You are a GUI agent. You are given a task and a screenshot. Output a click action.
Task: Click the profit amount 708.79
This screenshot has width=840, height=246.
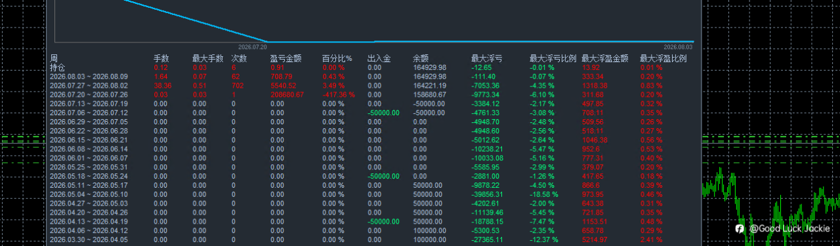coord(281,77)
